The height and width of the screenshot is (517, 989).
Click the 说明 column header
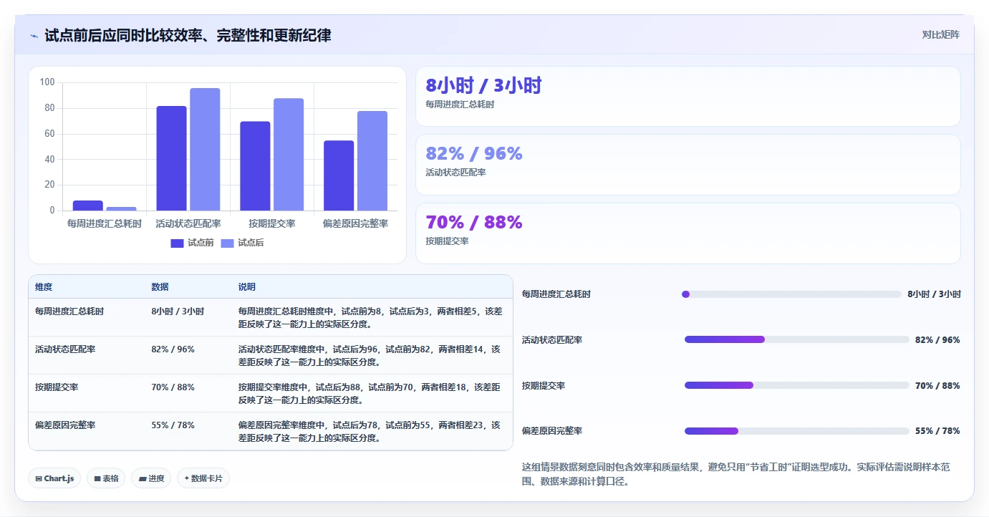point(247,287)
